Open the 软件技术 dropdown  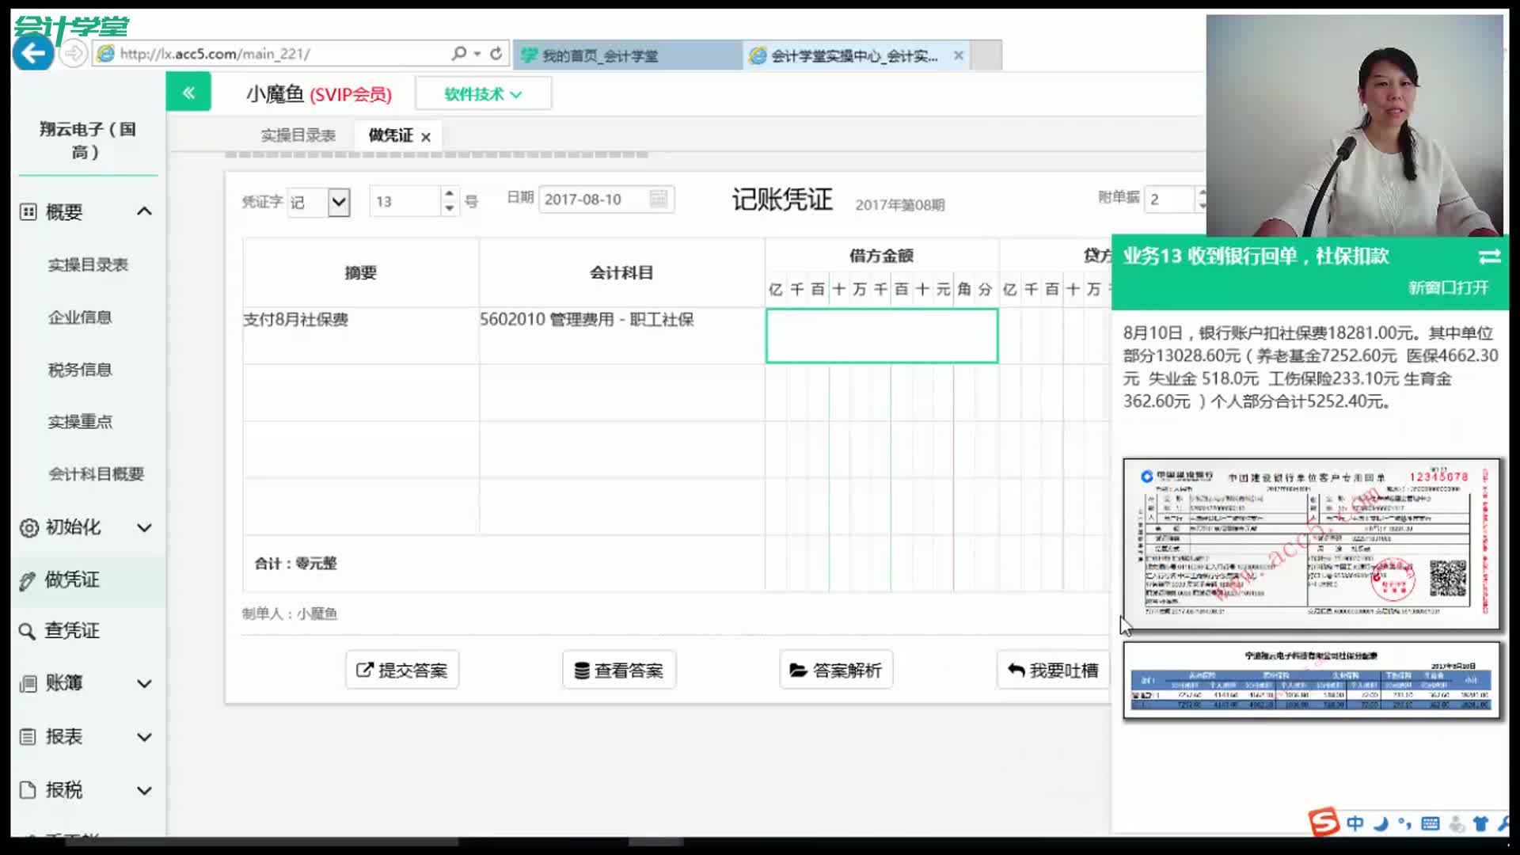[x=483, y=93]
